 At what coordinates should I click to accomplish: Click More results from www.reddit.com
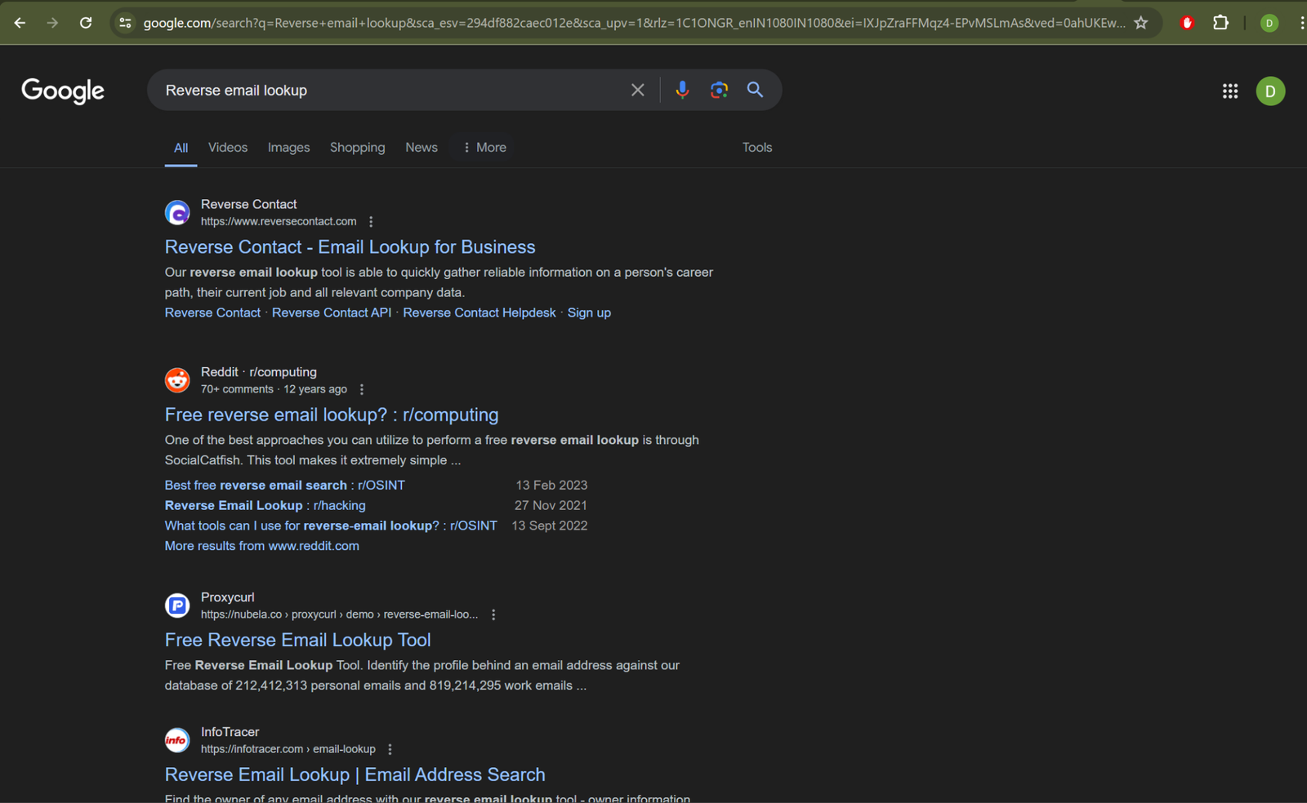[x=261, y=545]
